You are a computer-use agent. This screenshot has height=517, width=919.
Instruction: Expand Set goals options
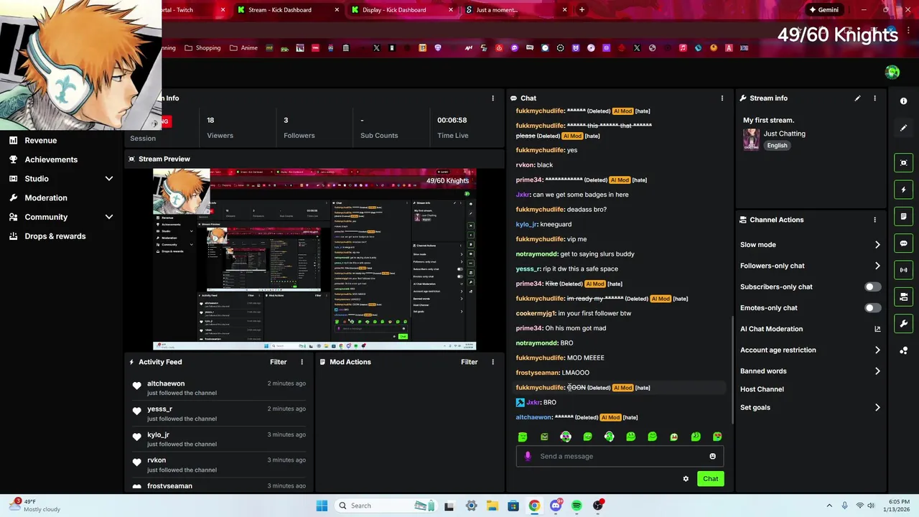[877, 408]
